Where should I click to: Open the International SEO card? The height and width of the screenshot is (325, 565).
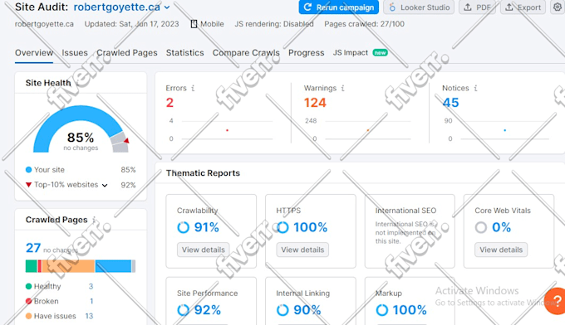[x=410, y=231]
